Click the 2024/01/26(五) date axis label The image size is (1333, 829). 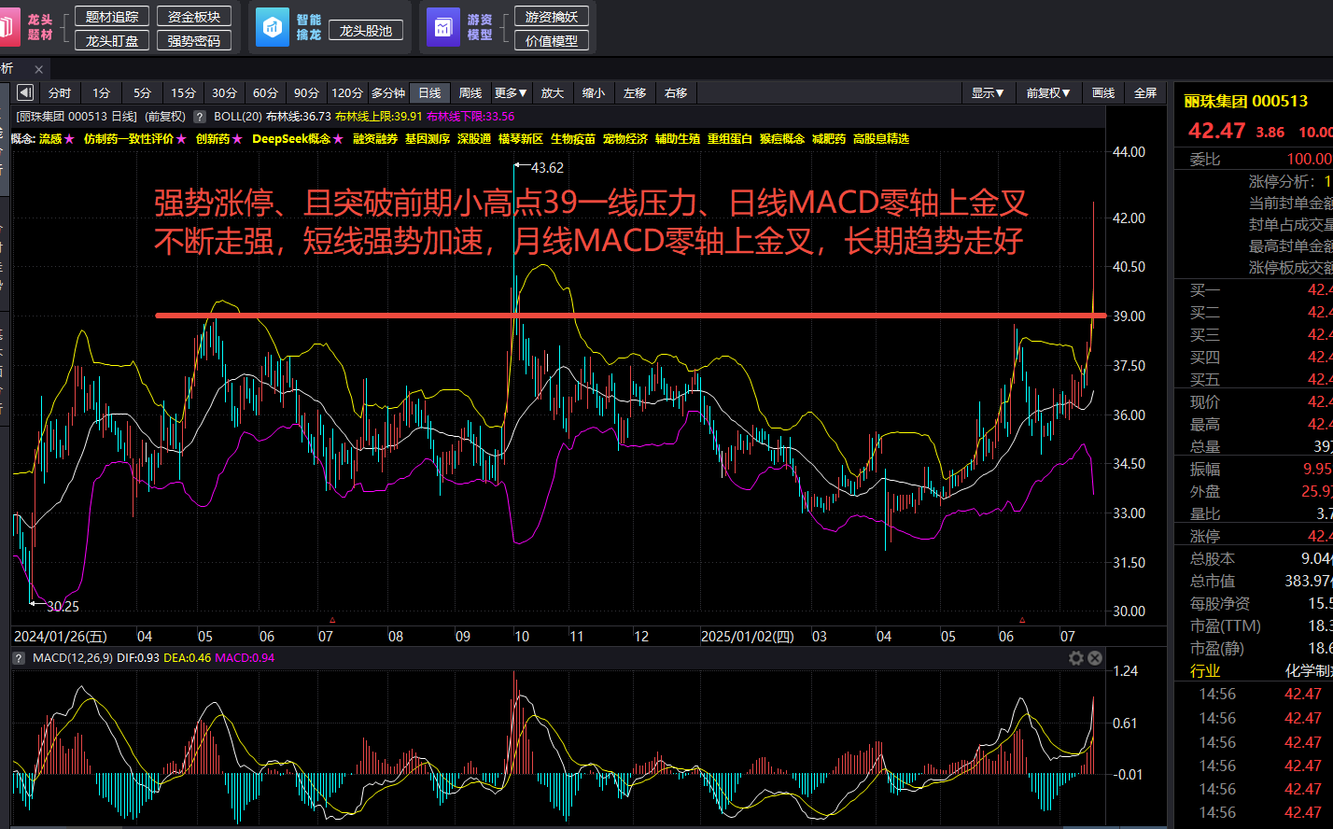(61, 637)
